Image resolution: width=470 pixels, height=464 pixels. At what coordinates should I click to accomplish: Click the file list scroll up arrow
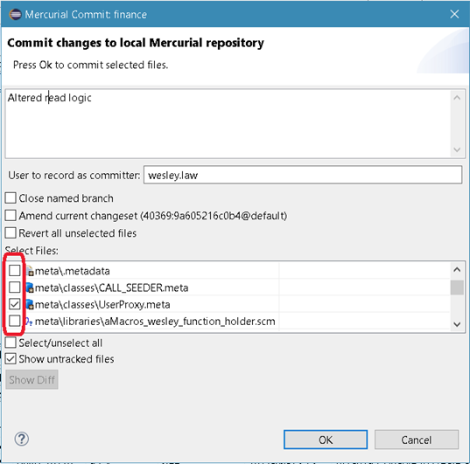click(x=457, y=269)
